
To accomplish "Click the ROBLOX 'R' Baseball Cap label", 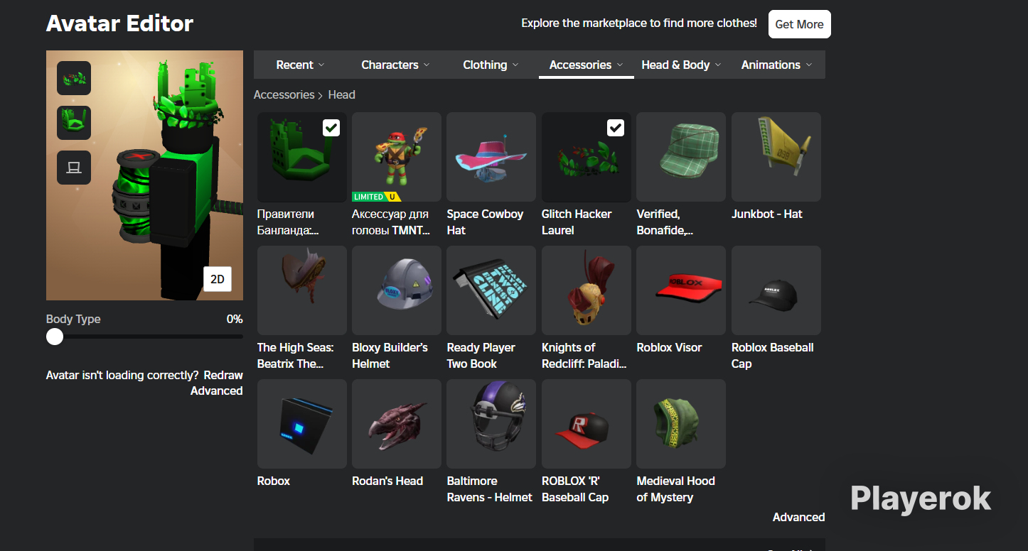I will pos(575,489).
